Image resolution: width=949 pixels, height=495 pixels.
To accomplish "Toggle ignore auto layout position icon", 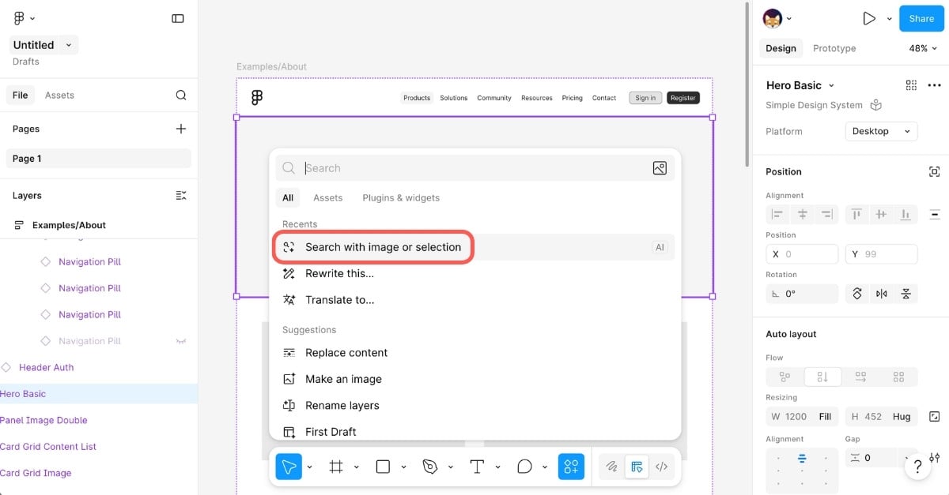I will (934, 171).
